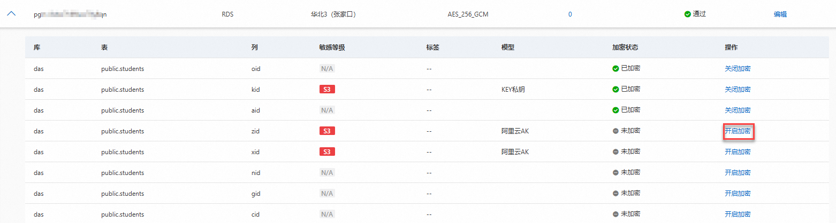
Task: Disable encryption for the aid column
Action: coord(737,110)
